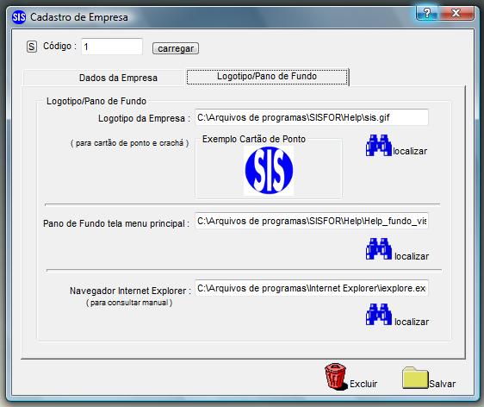Click the Salvar text label
The image size is (484, 407).
pyautogui.click(x=443, y=384)
